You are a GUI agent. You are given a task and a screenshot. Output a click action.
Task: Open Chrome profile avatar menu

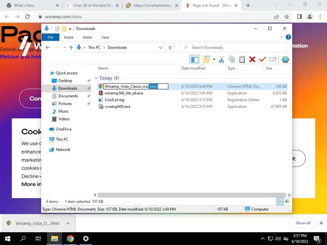coord(310,17)
